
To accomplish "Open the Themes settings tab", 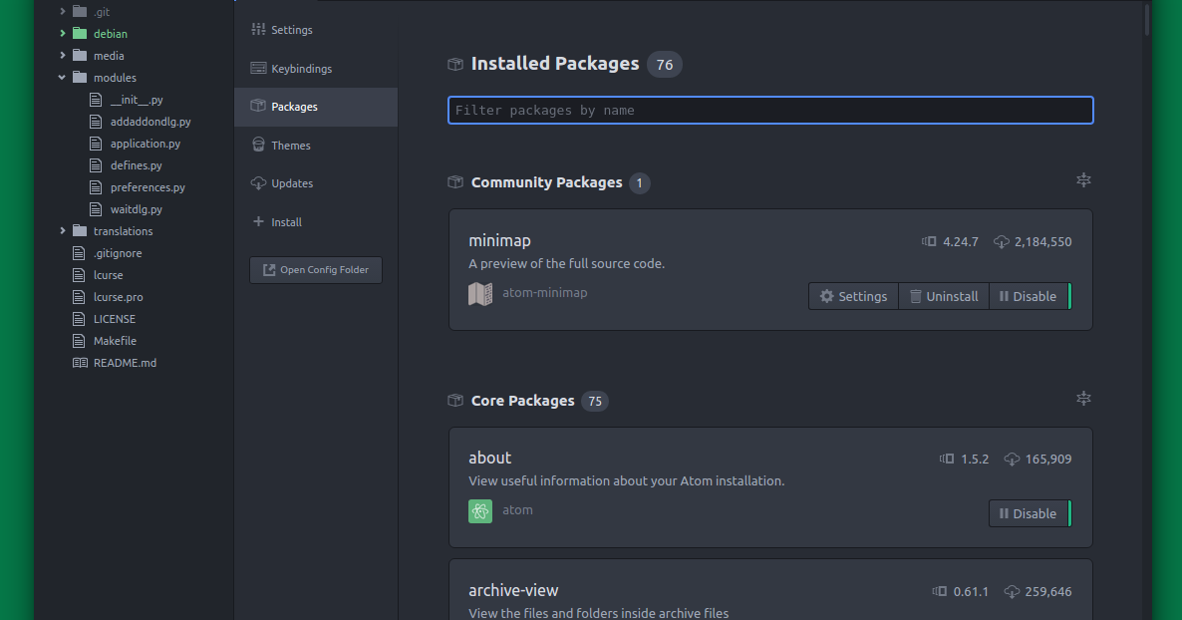I will (290, 146).
